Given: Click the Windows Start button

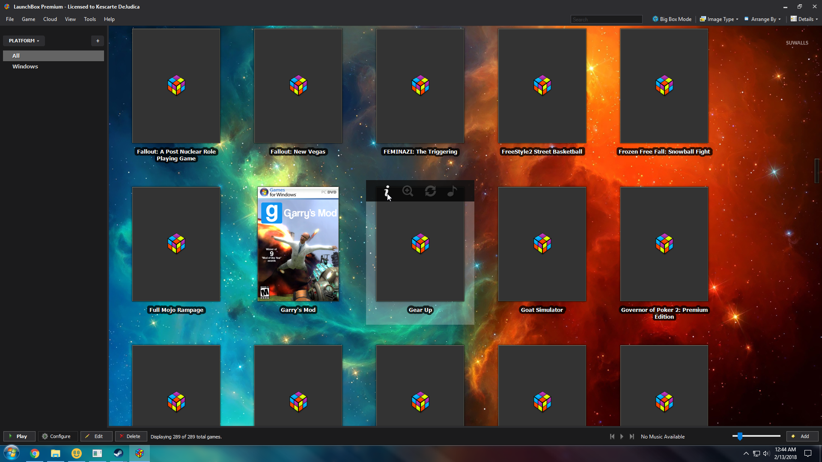Looking at the screenshot, I should click(12, 453).
